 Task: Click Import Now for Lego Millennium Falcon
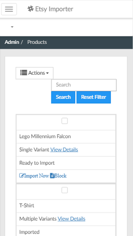(34, 176)
